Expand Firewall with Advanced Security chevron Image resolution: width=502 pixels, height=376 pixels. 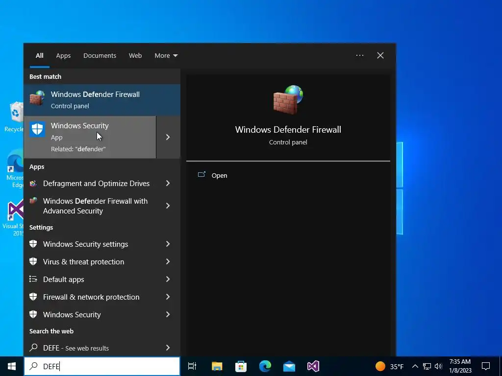pyautogui.click(x=168, y=206)
